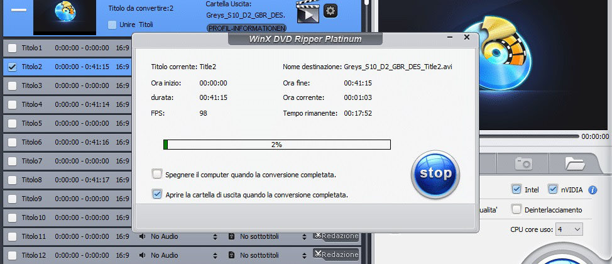Click hardware acceleration info icon

tap(593, 190)
